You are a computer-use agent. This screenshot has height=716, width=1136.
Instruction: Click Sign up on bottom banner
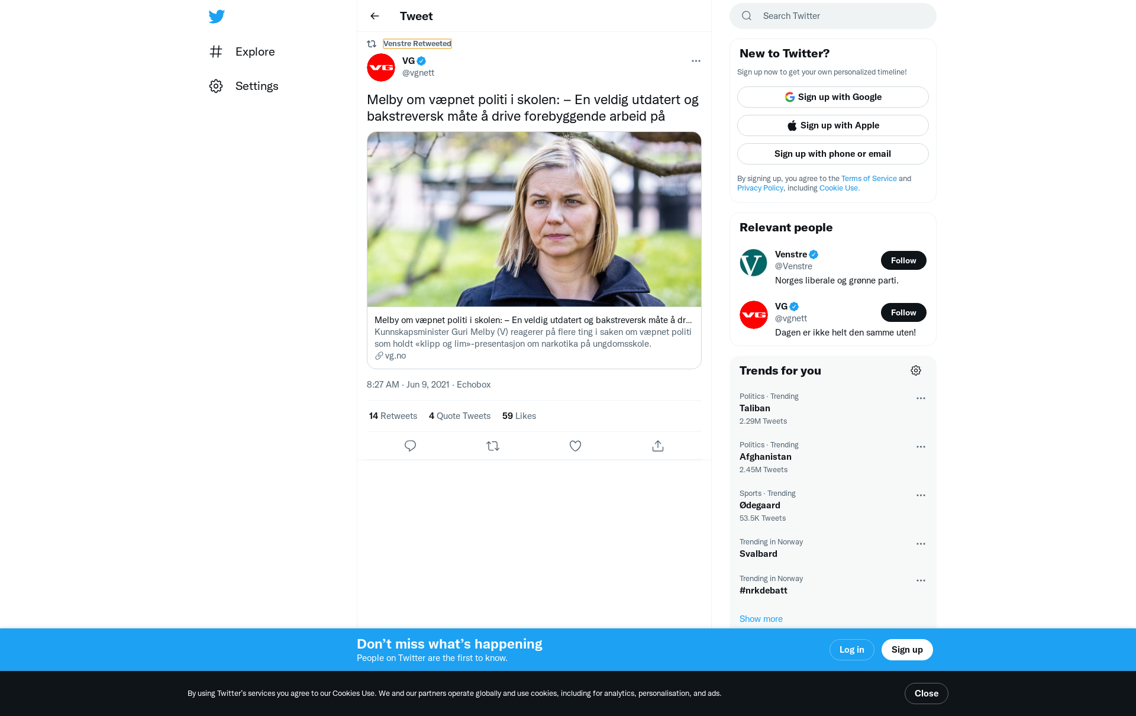point(907,650)
